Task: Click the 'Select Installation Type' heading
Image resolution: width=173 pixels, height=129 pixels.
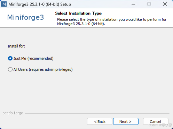Action: pos(78,14)
